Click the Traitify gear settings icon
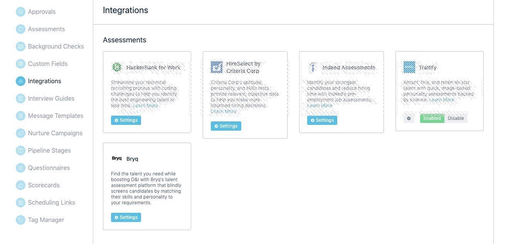This screenshot has width=513, height=244. coord(409,119)
